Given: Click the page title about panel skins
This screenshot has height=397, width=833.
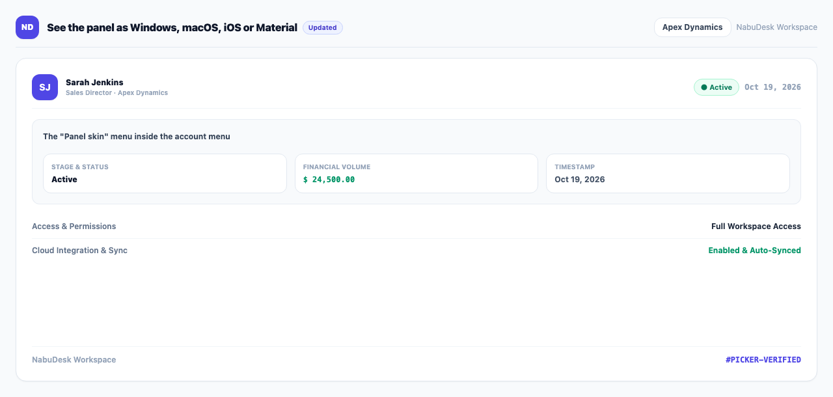Looking at the screenshot, I should tap(172, 27).
